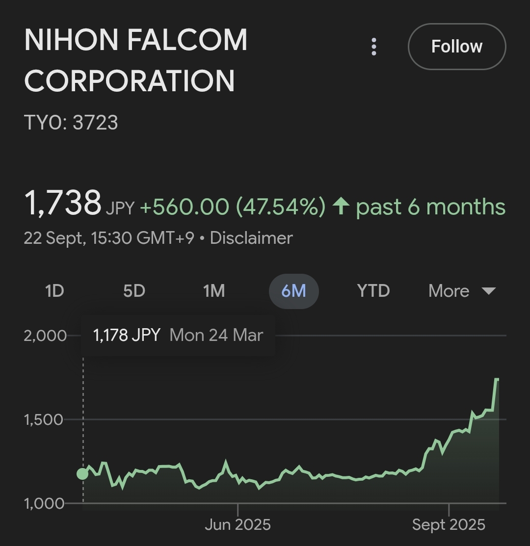Image resolution: width=530 pixels, height=546 pixels.
Task: Click the Sept 2025 axis label
Action: (x=449, y=525)
